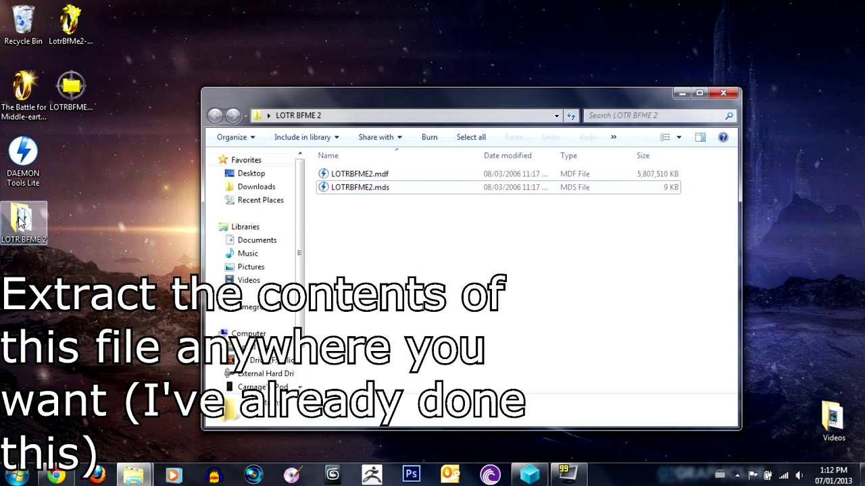Screen dimensions: 865x486
Task: Select the LOTRBFME2.mdf file
Action: click(499, 173)
